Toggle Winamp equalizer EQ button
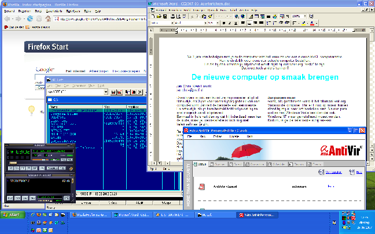375x234 pixels. pos(64,159)
